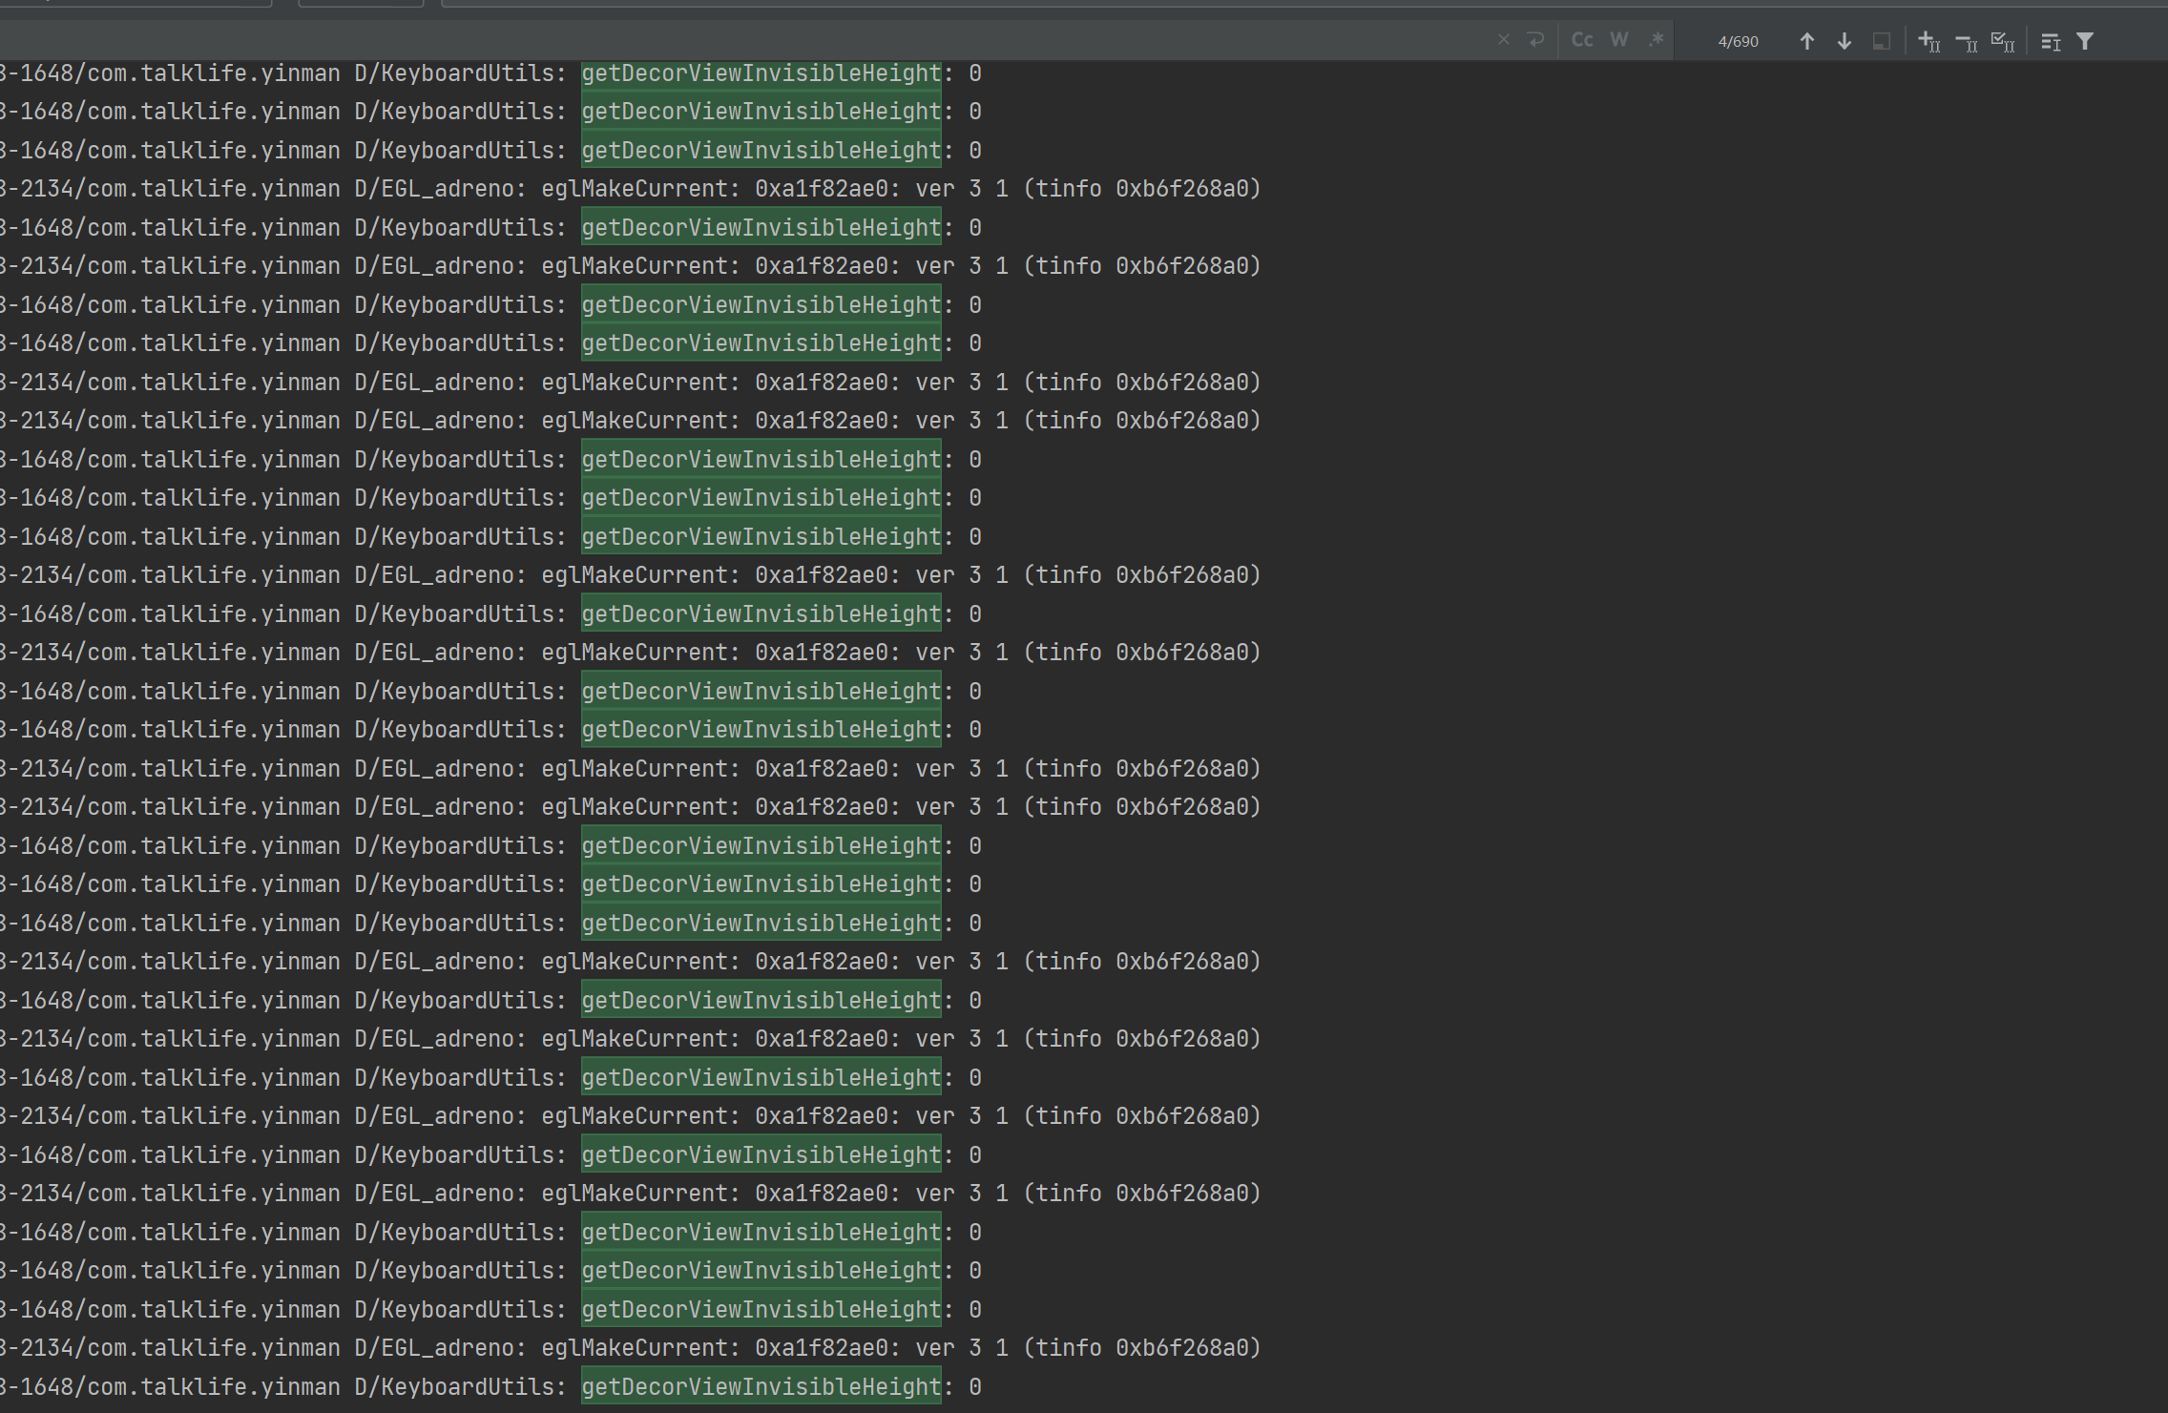Go to previous search occurrence

pos(1806,41)
